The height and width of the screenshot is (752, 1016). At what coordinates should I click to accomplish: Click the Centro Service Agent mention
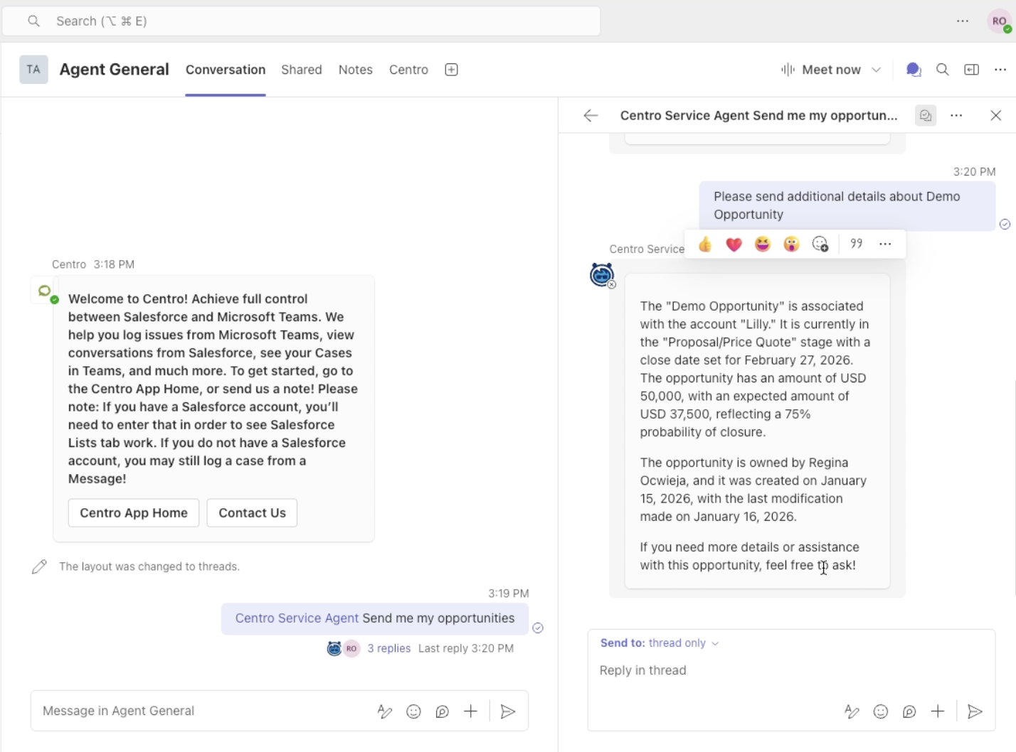[297, 618]
